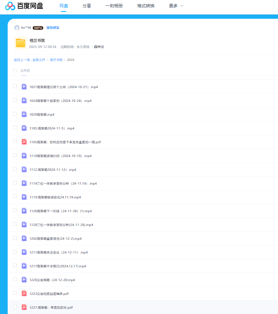Select checkbox for 1119.周策略极端变化 file
Screen dimensions: 278x314
click(15, 197)
